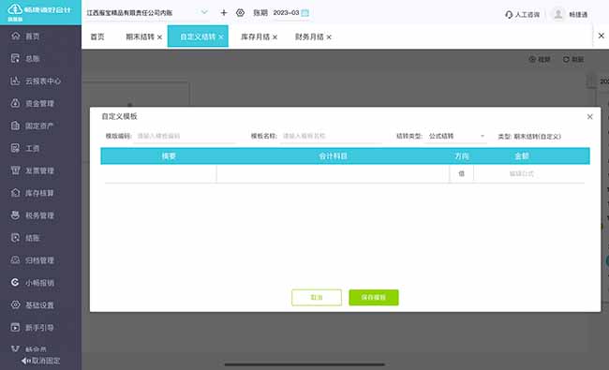
Task: Close all tabs with the X at the right
Action: pos(602,36)
